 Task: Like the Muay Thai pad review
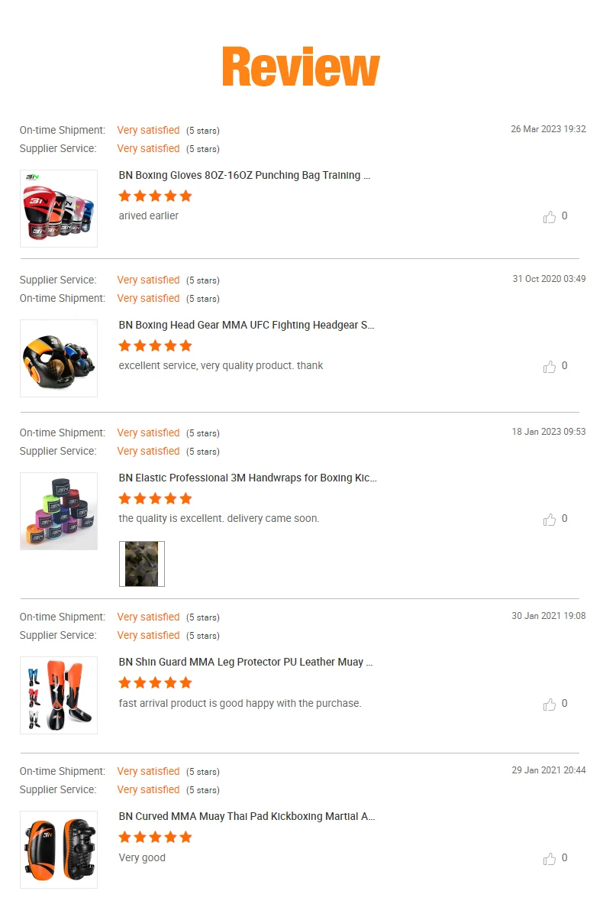550,859
